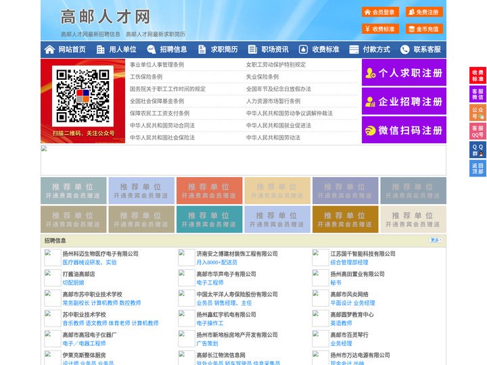
Task: Click logo thumbnail beside 高邮市百灵琴行
Action: coord(320,339)
